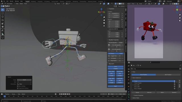The image size is (182, 102).
Task: Click the Deselect bone collection button
Action: pyautogui.click(x=174, y=93)
